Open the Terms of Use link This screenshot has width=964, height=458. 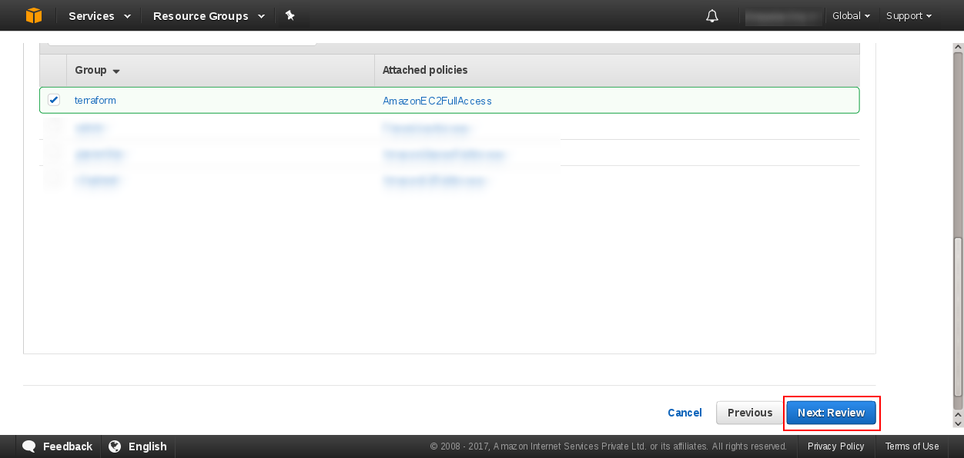coord(912,446)
